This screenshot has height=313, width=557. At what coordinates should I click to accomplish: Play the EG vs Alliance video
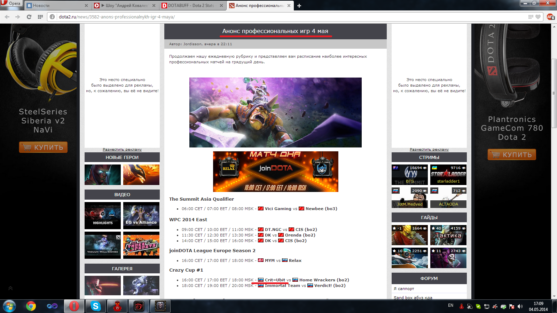[x=141, y=216]
